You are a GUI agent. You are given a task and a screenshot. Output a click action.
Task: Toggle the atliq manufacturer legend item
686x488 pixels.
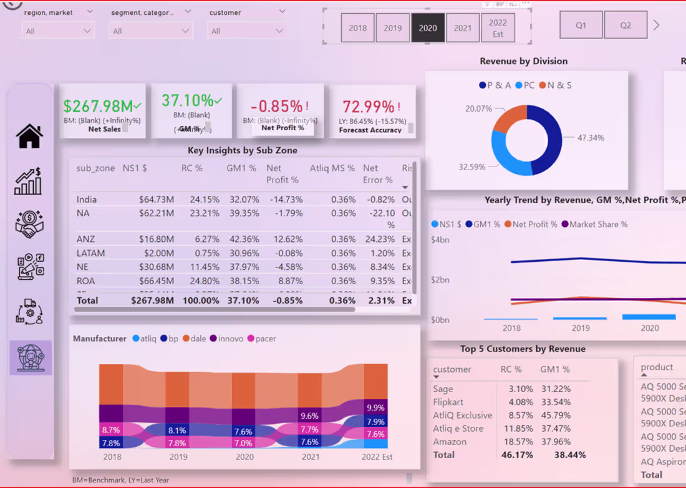pos(143,338)
